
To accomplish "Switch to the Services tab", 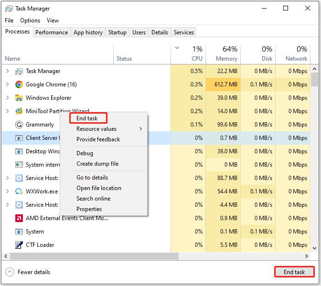I will coord(183,32).
